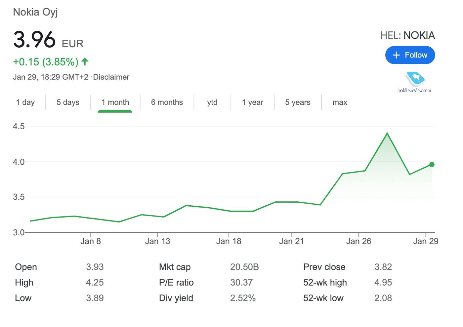Select the 1 month tab
463x327 pixels.
click(x=115, y=102)
